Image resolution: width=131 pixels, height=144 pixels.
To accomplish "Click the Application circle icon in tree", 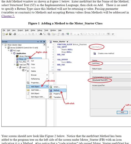I will point(14,53).
